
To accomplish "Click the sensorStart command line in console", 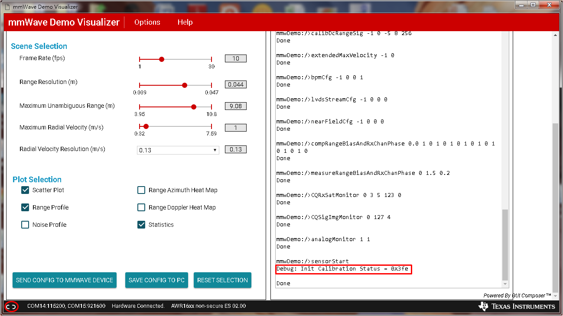I will click(312, 261).
